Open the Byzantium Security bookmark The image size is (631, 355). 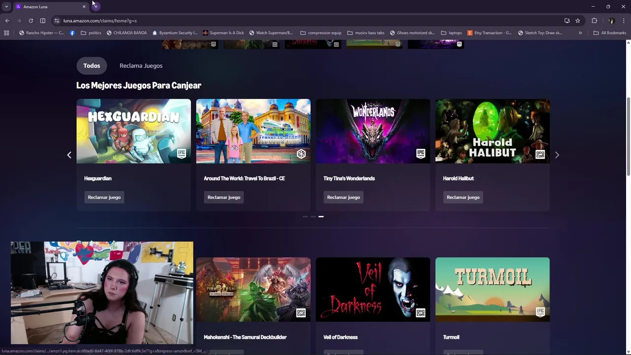coord(175,33)
